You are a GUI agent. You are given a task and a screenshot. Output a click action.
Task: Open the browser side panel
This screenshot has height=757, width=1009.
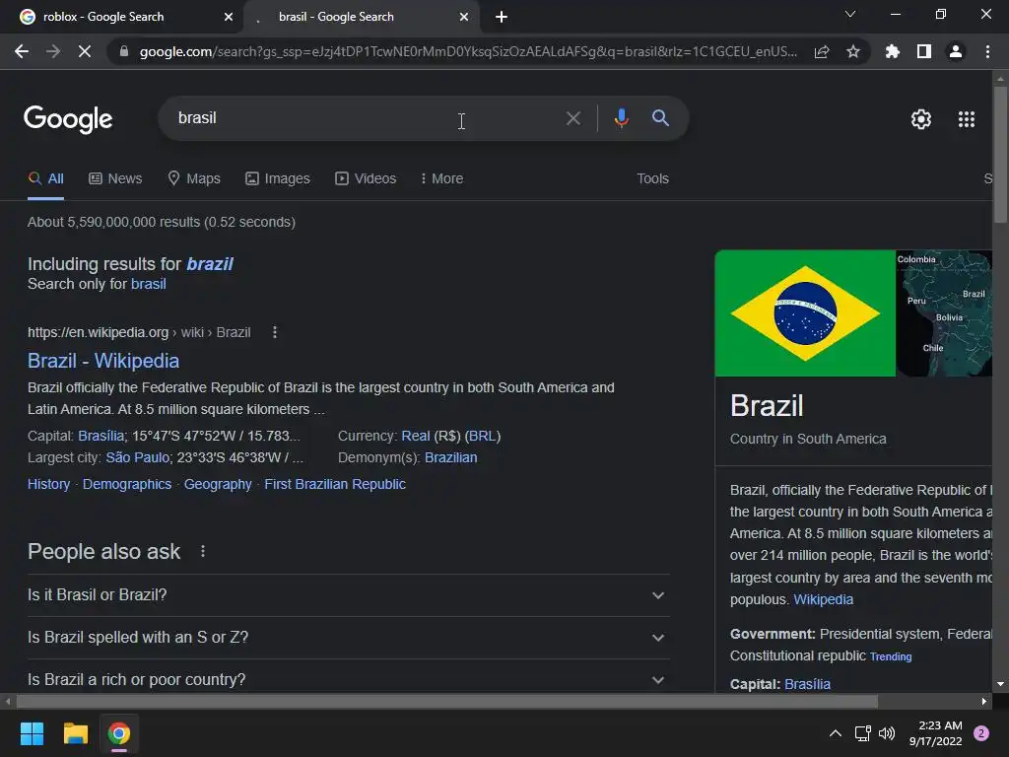[x=924, y=51]
